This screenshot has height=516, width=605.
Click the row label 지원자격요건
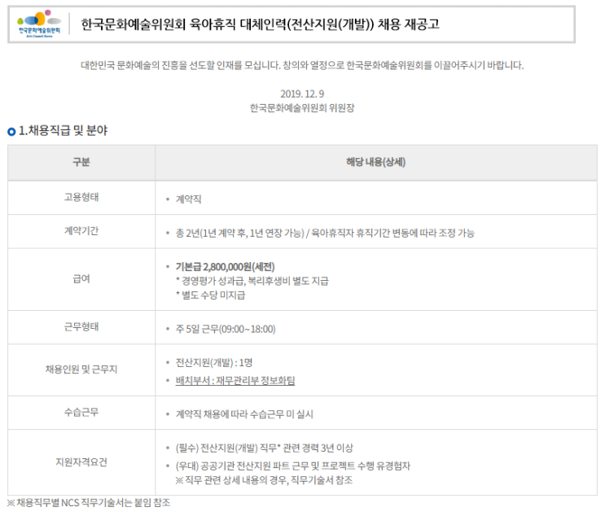(81, 462)
